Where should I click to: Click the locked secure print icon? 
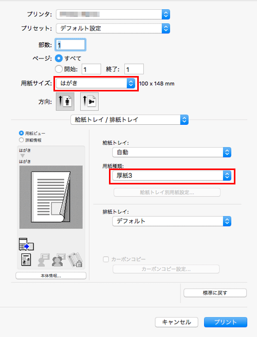75,260
